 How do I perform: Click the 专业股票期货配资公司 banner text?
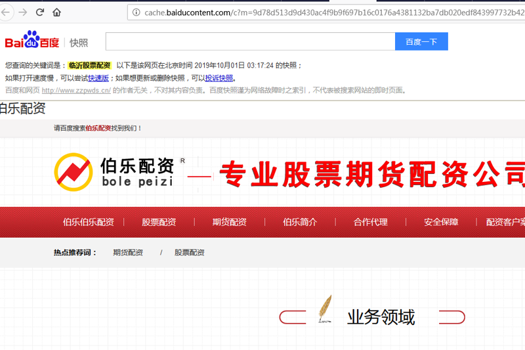click(x=372, y=174)
